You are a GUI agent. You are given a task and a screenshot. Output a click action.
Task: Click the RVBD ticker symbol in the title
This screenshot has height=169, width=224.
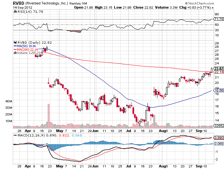(x=19, y=3)
